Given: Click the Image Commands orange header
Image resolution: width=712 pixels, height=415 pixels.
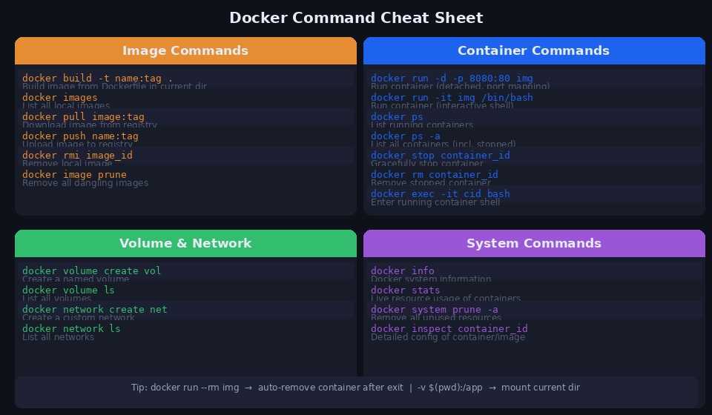Looking at the screenshot, I should click(185, 51).
